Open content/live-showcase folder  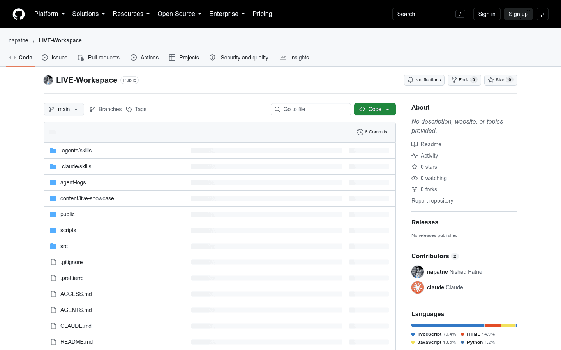[87, 198]
